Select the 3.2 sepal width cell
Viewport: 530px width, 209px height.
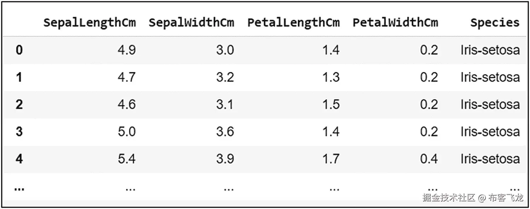click(225, 77)
